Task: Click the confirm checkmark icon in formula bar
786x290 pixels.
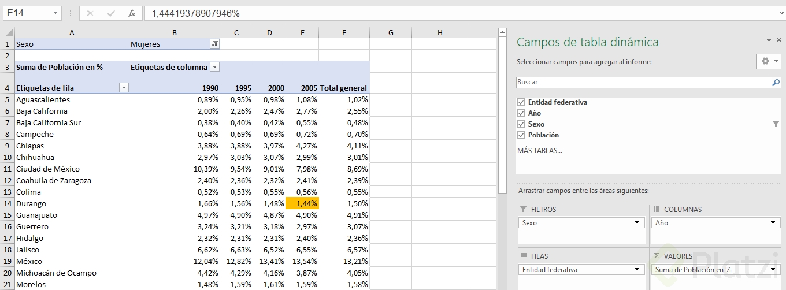Action: click(x=111, y=13)
